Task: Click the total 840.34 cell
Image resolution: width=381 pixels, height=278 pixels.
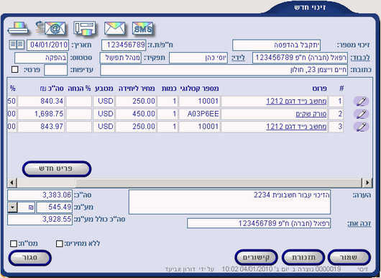Action: (41, 102)
